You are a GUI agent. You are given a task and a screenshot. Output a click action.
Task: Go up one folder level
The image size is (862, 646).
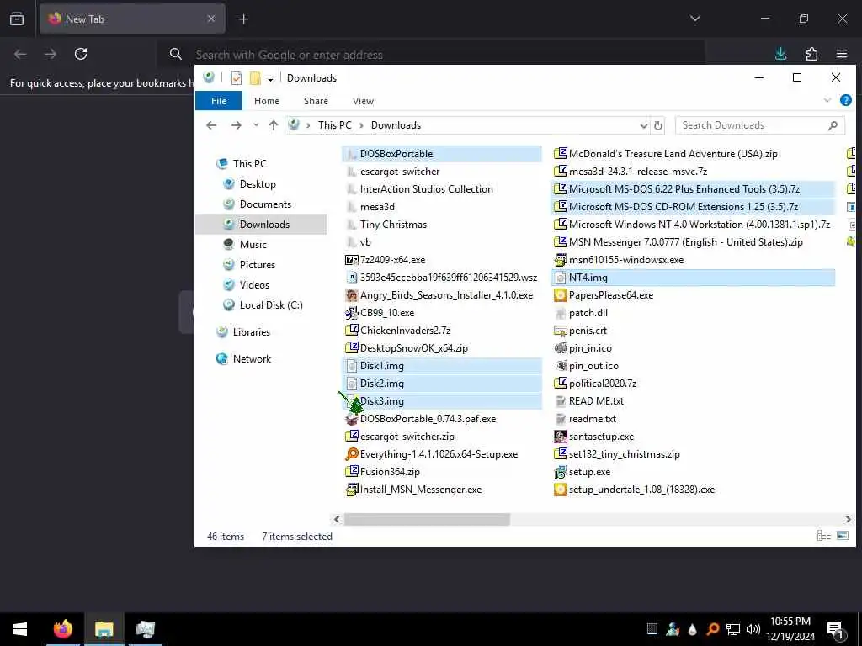point(274,125)
